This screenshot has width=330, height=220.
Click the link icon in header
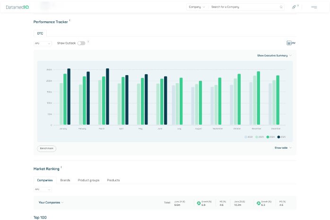coord(294,7)
